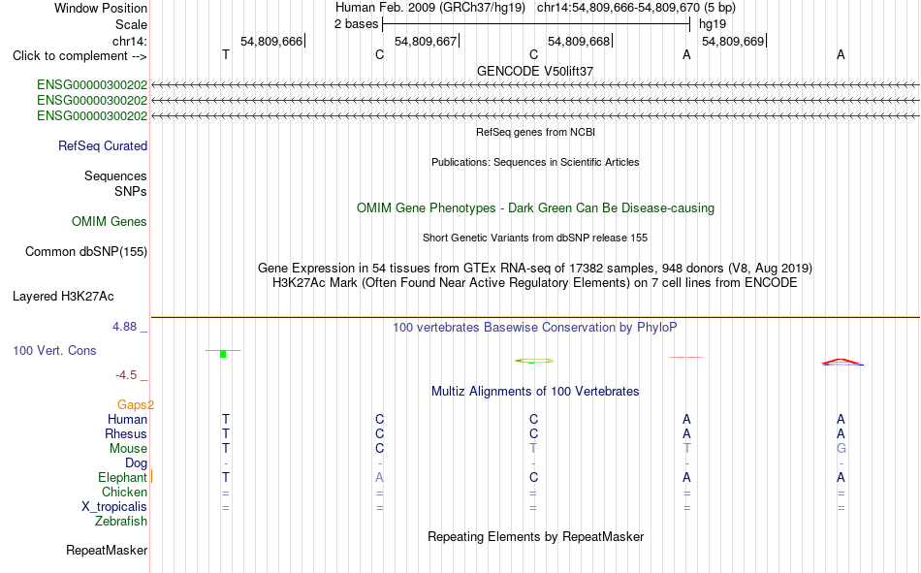Select the Rhesus species row label
The height and width of the screenshot is (573, 921).
(x=126, y=434)
